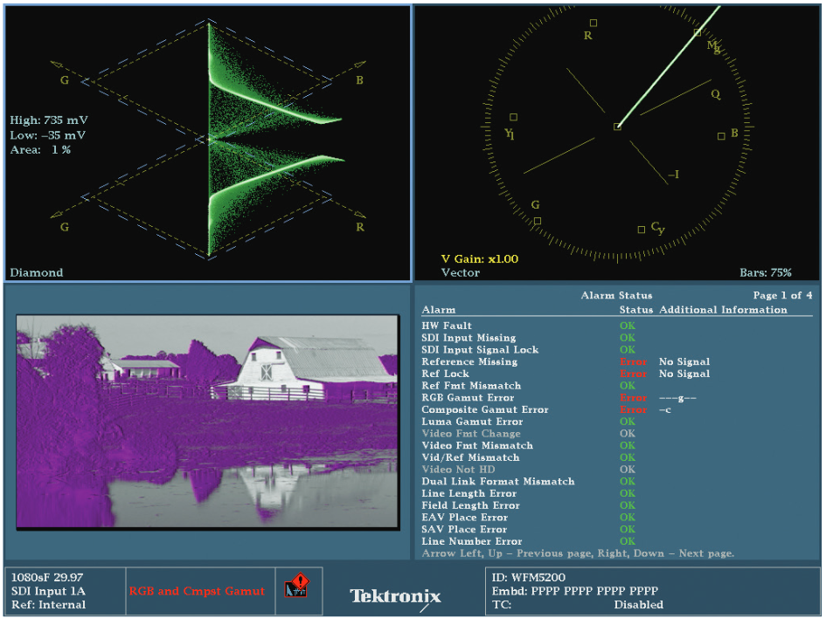Select the magenta Mg target box on vectorscope
826x618 pixels.
pyautogui.click(x=697, y=32)
